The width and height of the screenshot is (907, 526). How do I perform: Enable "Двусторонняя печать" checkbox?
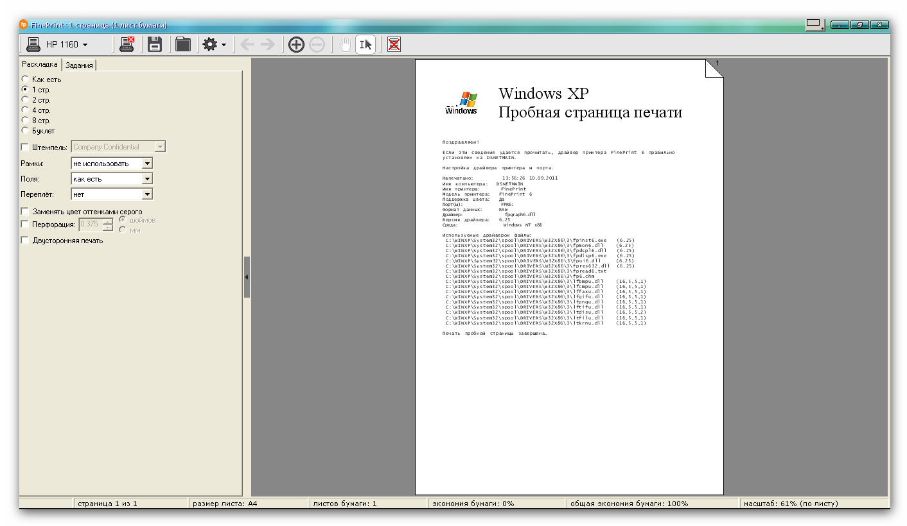[x=25, y=241]
